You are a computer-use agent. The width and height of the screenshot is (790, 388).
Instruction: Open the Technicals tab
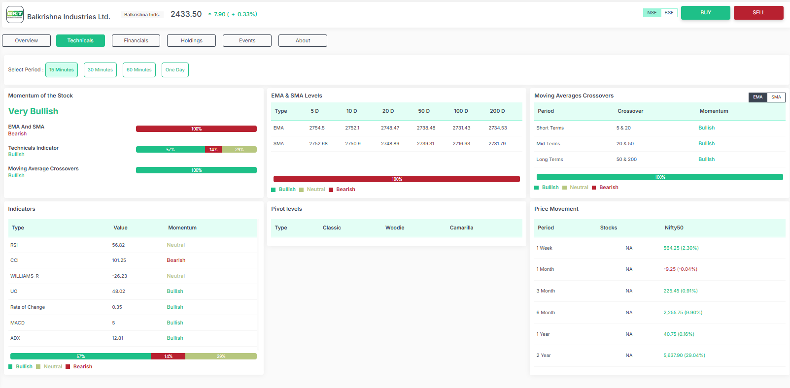(x=80, y=41)
